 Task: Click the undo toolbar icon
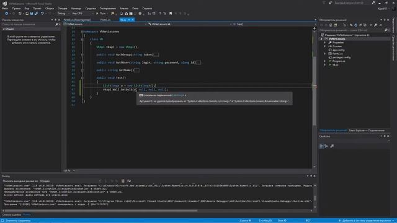click(x=42, y=14)
